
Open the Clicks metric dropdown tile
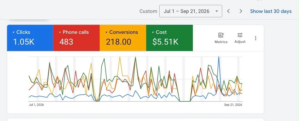tap(30, 38)
